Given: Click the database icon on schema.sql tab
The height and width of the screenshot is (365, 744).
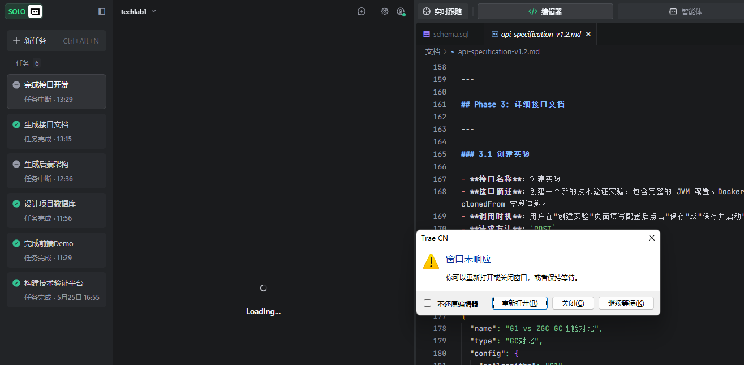Looking at the screenshot, I should 427,34.
